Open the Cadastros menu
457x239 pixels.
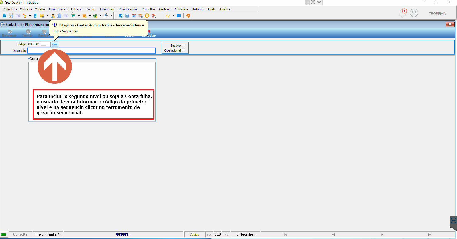[x=10, y=9]
